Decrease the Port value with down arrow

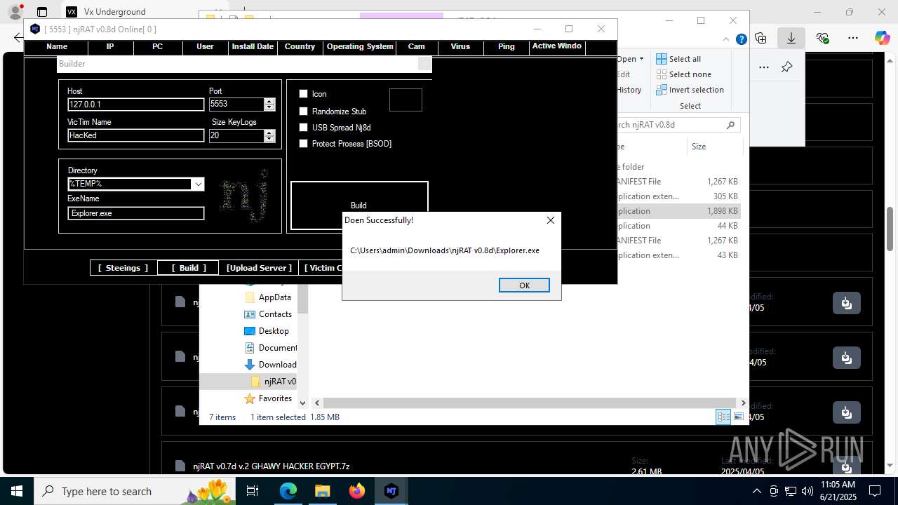[269, 107]
